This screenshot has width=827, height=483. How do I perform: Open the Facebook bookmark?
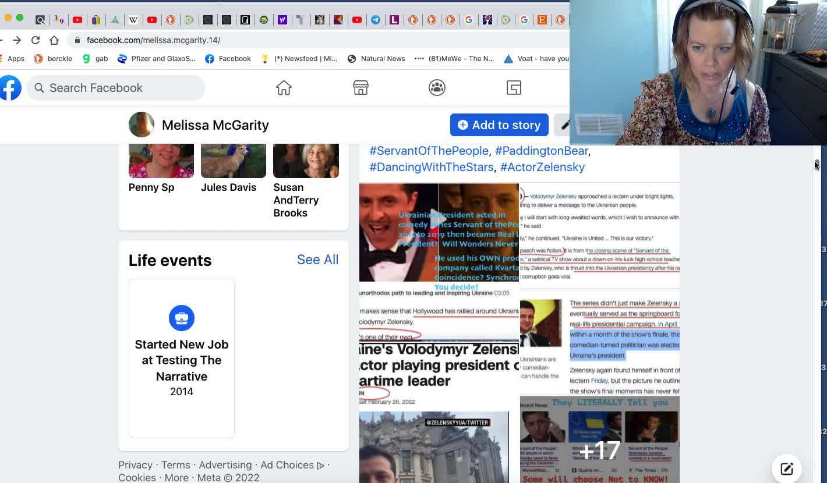[x=228, y=59]
